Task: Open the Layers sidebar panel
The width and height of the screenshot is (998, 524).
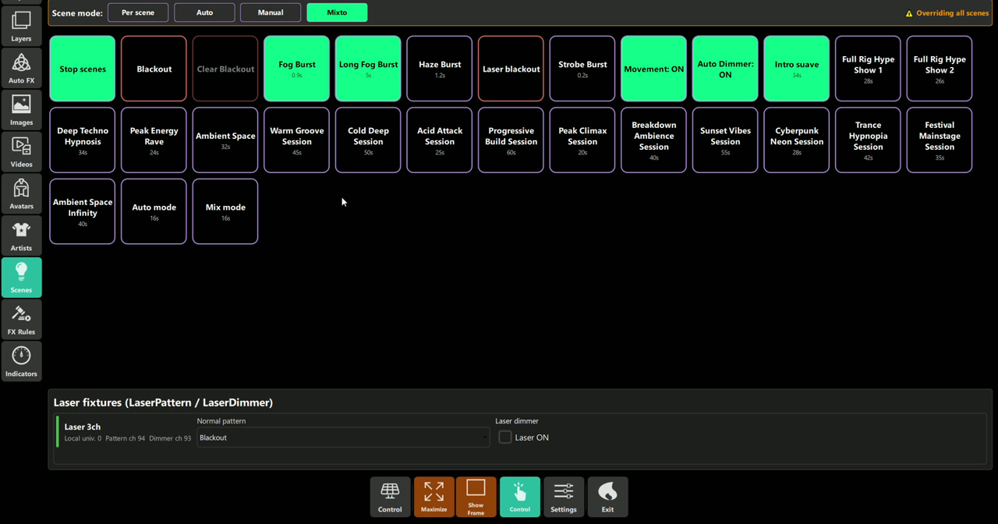Action: [x=21, y=26]
